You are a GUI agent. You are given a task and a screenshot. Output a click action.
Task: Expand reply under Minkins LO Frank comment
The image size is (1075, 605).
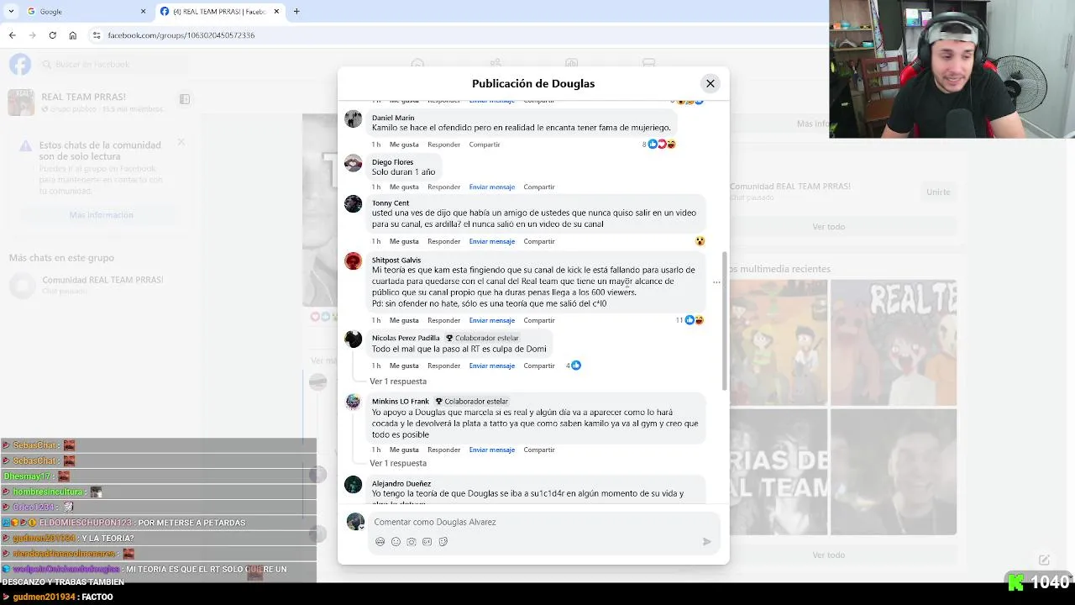point(398,464)
